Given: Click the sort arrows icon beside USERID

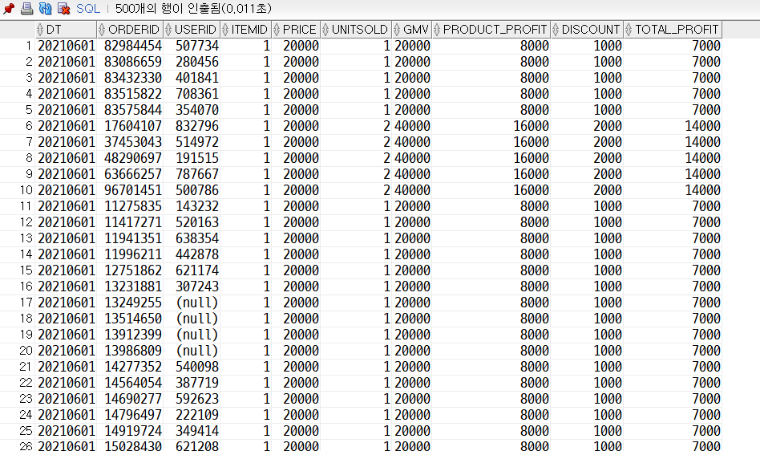Looking at the screenshot, I should tap(168, 30).
